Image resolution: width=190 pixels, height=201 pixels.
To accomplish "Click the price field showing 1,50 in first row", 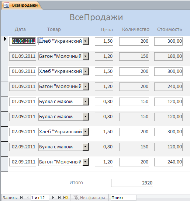I will (104, 41).
